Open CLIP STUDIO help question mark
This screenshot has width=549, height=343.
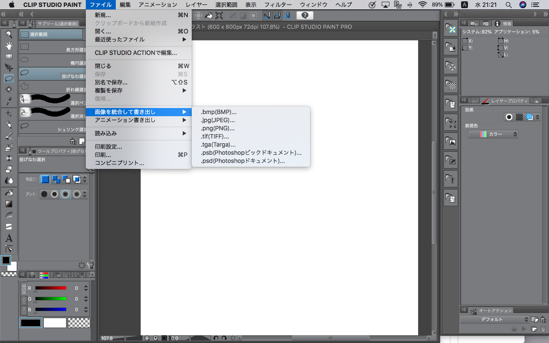(x=305, y=15)
